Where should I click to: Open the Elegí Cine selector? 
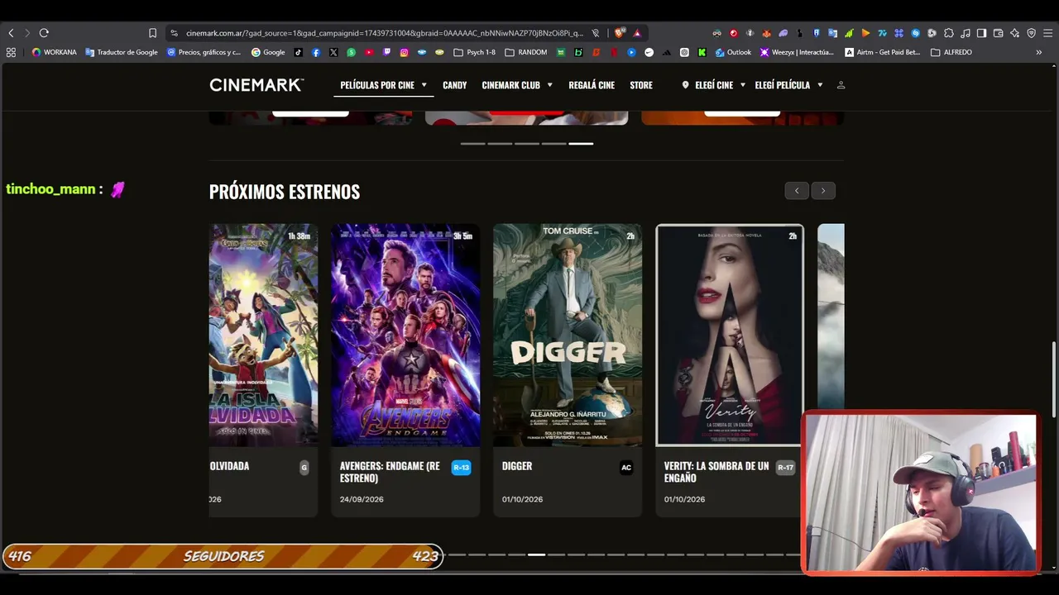[713, 85]
